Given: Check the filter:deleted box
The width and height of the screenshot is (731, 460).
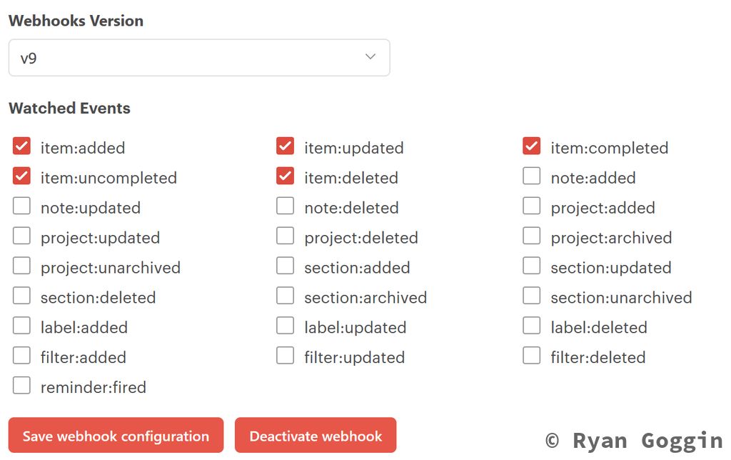Looking at the screenshot, I should (x=531, y=356).
